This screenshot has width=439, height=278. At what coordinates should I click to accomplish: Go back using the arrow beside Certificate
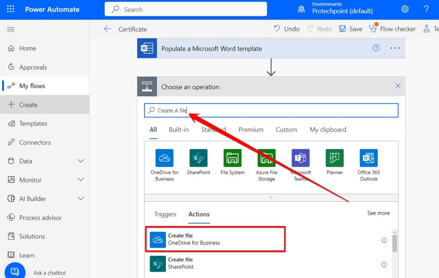[x=108, y=29]
